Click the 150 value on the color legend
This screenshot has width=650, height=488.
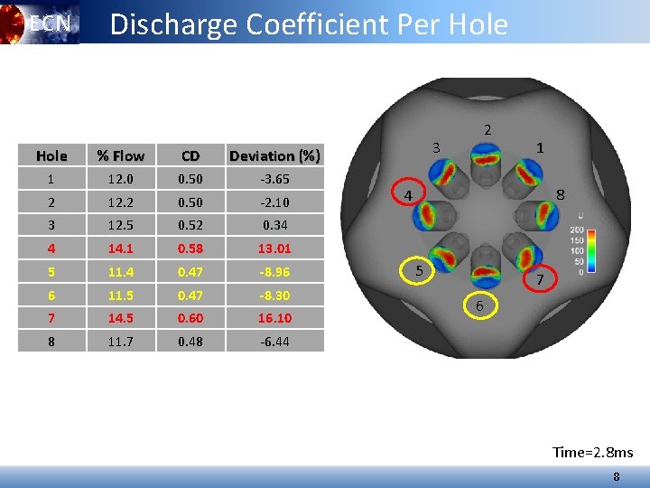click(x=577, y=240)
